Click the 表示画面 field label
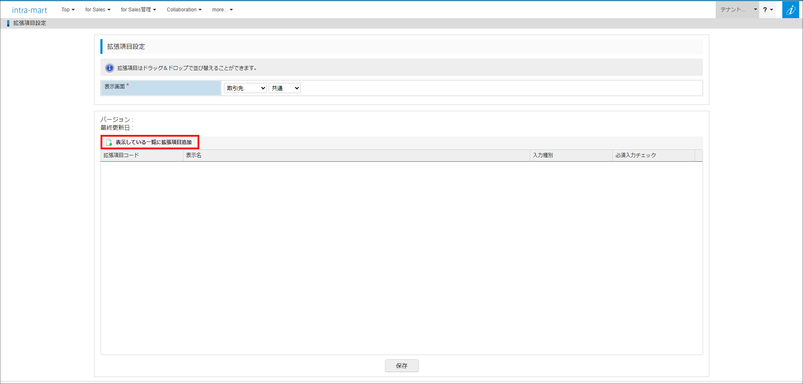This screenshot has width=803, height=384. click(115, 86)
